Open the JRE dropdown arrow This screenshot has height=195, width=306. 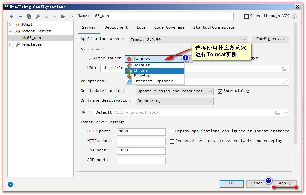click(x=286, y=113)
